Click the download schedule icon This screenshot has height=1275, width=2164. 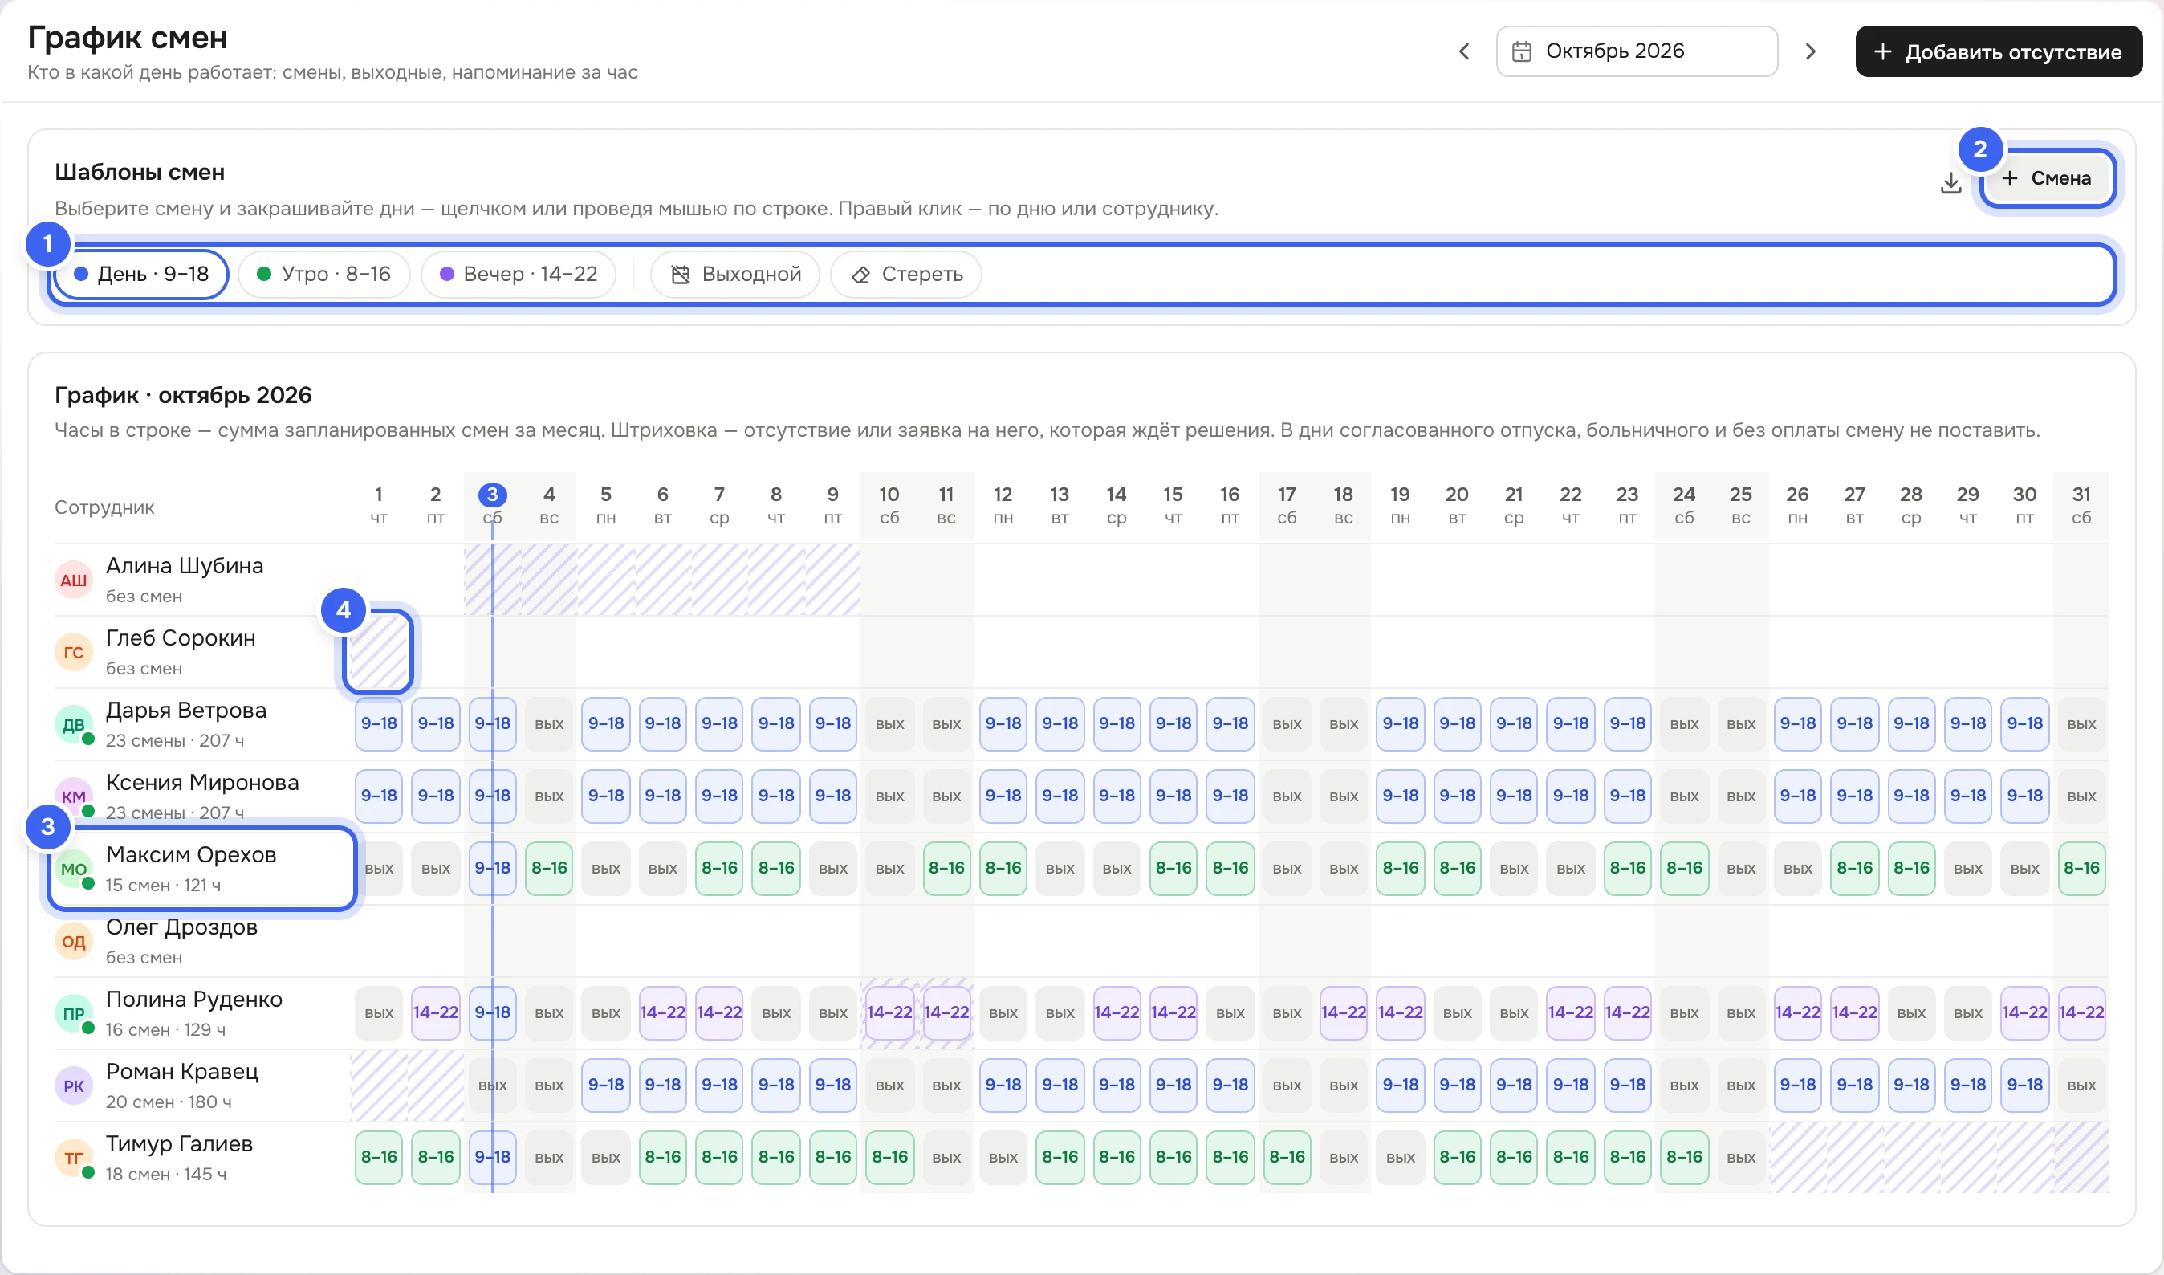coord(1950,181)
